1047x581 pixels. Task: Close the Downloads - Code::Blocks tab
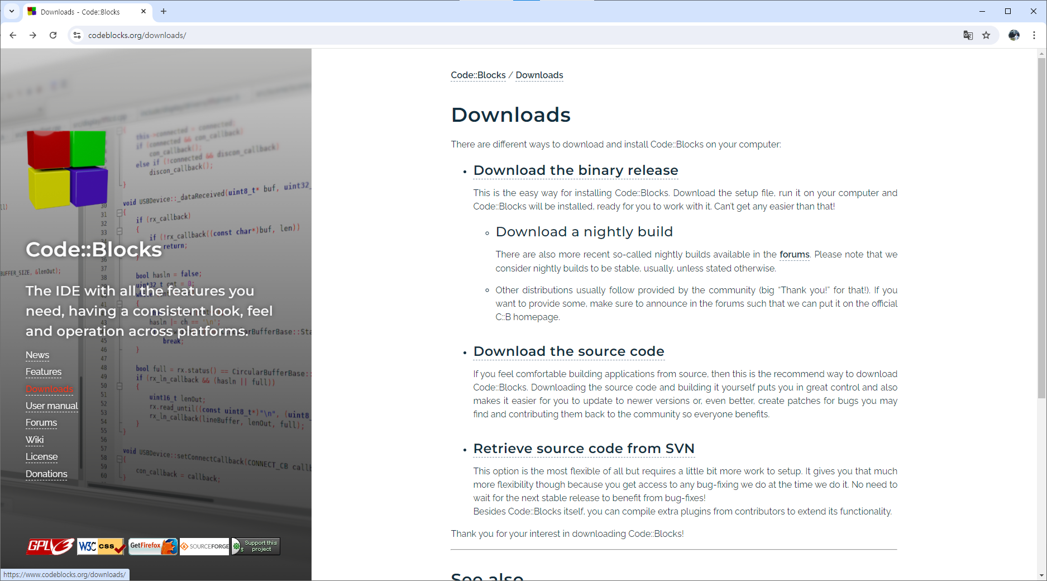coord(144,11)
